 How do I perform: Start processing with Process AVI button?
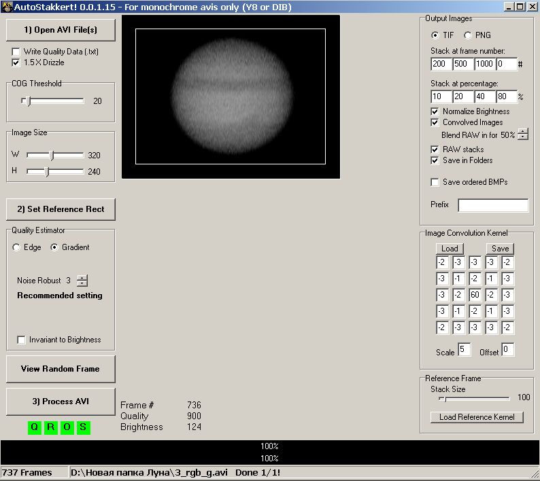61,402
